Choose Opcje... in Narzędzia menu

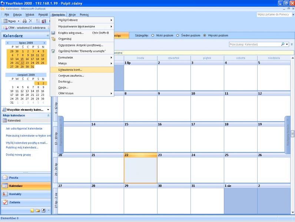pos(82,88)
